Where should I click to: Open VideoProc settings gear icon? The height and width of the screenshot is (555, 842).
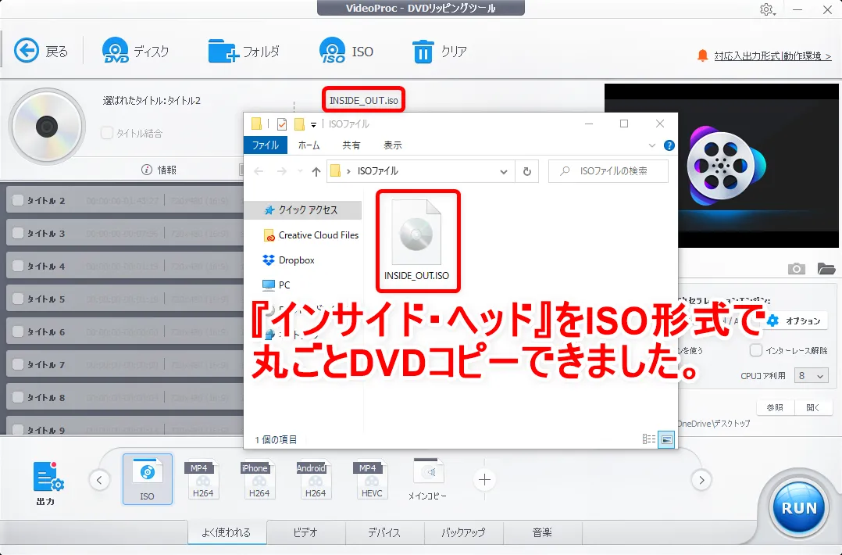[x=767, y=9]
